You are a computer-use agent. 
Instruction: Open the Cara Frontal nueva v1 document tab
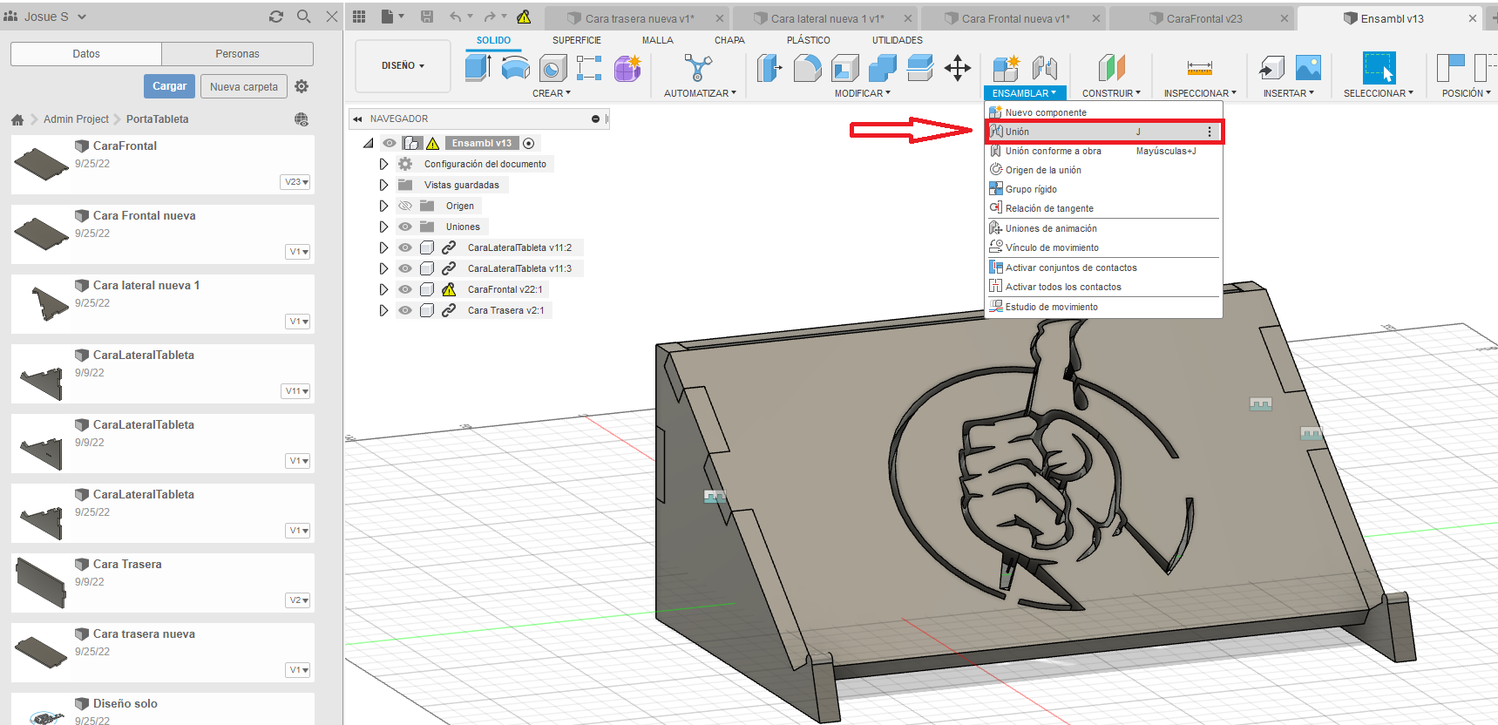[x=1014, y=18]
